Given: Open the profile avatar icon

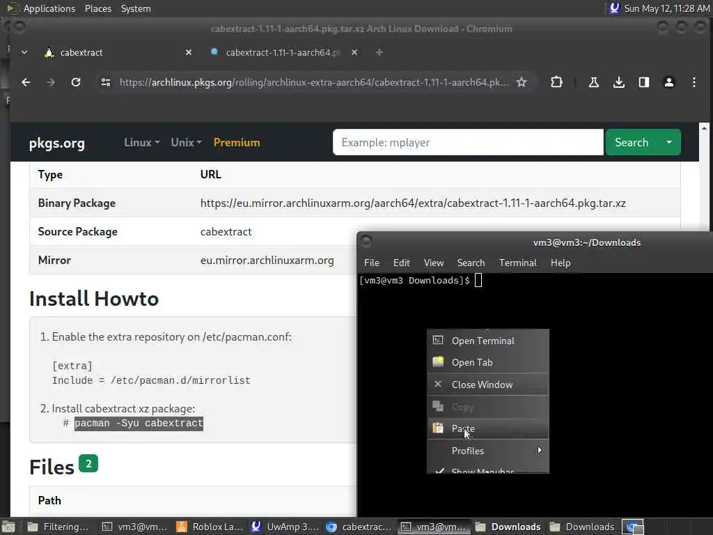Looking at the screenshot, I should tap(669, 82).
